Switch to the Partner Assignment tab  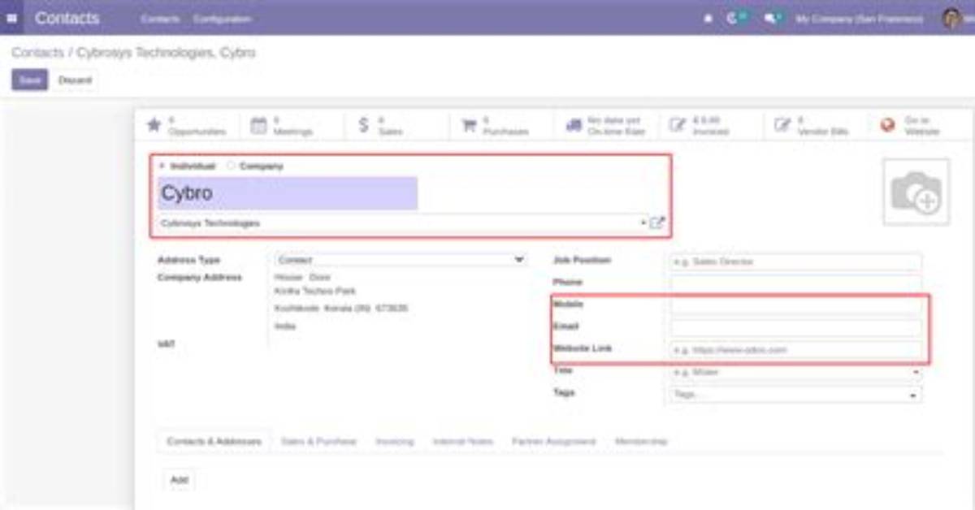coord(553,441)
